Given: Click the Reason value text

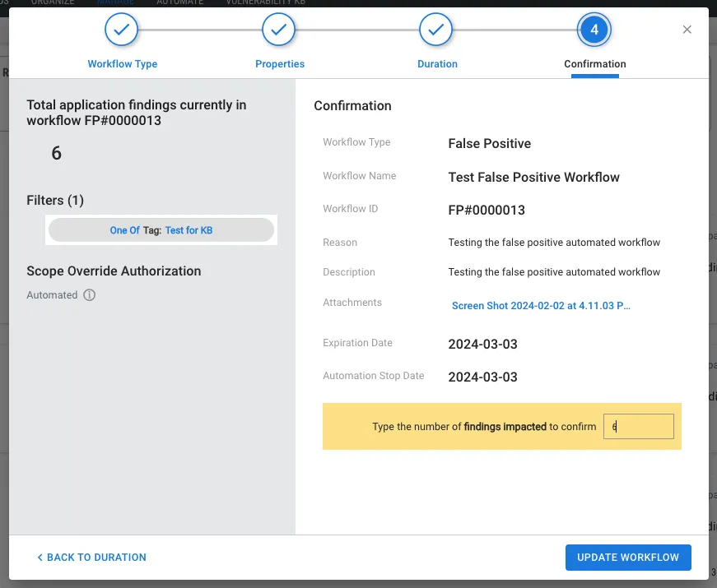Looking at the screenshot, I should coord(554,242).
